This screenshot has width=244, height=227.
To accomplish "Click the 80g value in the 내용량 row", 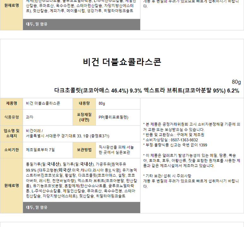I will tap(102, 103).
